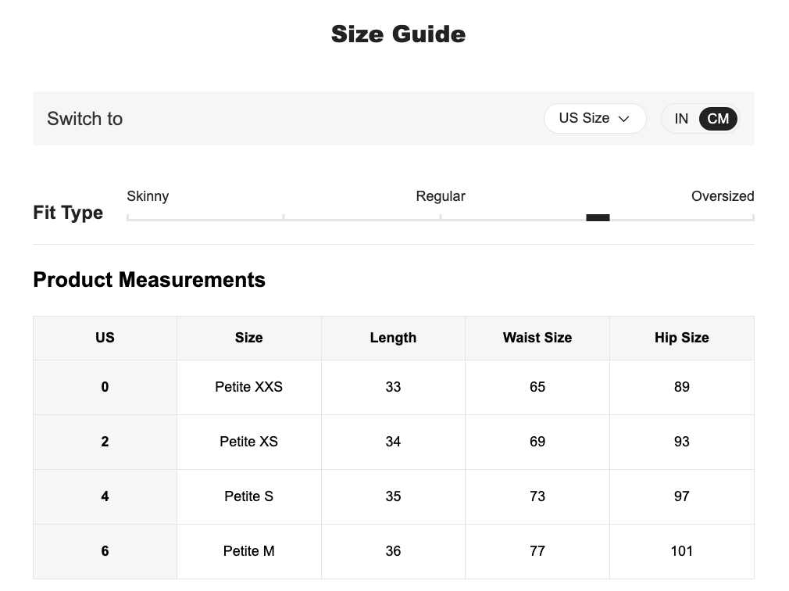The image size is (789, 591).
Task: Click the Skinny fit label
Action: click(148, 196)
